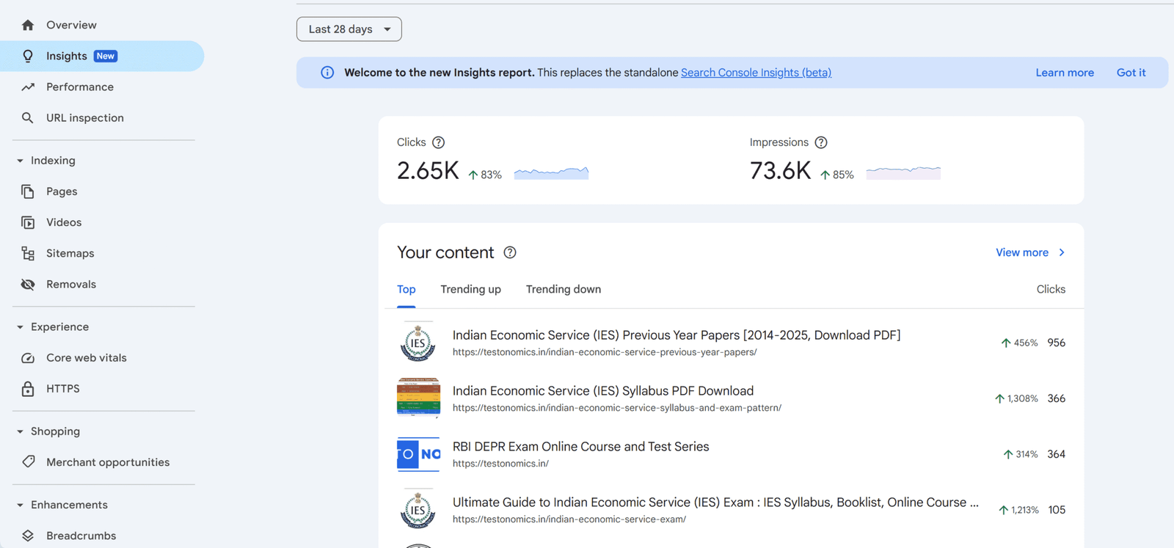Click the New badge beside Insights
The height and width of the screenshot is (548, 1174).
pyautogui.click(x=106, y=56)
